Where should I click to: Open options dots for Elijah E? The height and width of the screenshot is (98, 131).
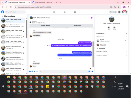[x=125, y=41]
